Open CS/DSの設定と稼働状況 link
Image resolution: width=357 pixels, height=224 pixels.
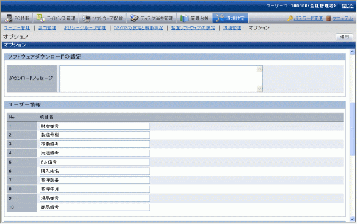(x=138, y=27)
